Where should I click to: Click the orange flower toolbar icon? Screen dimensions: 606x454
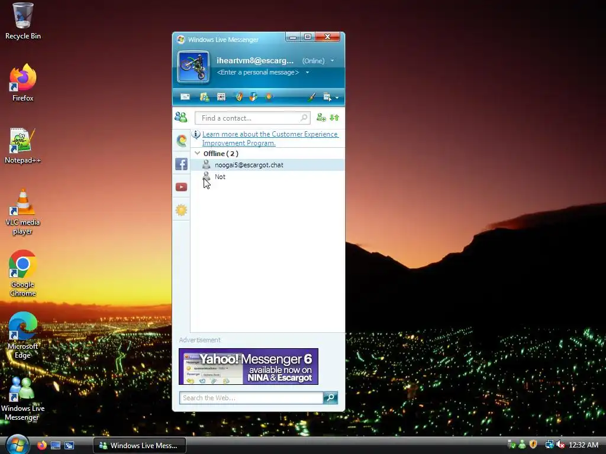269,96
